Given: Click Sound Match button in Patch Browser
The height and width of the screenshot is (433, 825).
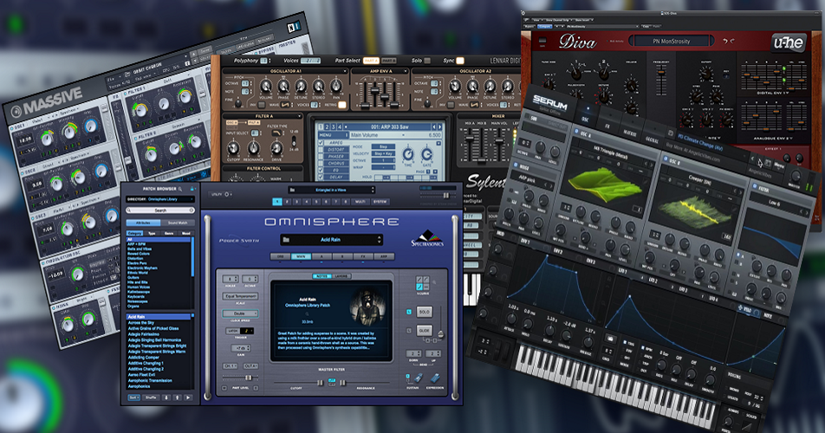Looking at the screenshot, I should [x=178, y=223].
